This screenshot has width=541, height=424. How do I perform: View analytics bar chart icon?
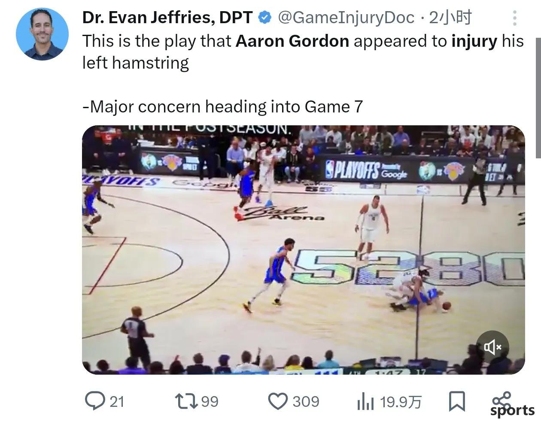365,402
